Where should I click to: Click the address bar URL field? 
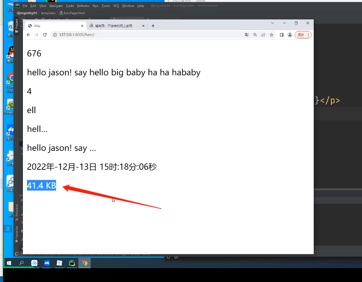(x=148, y=35)
